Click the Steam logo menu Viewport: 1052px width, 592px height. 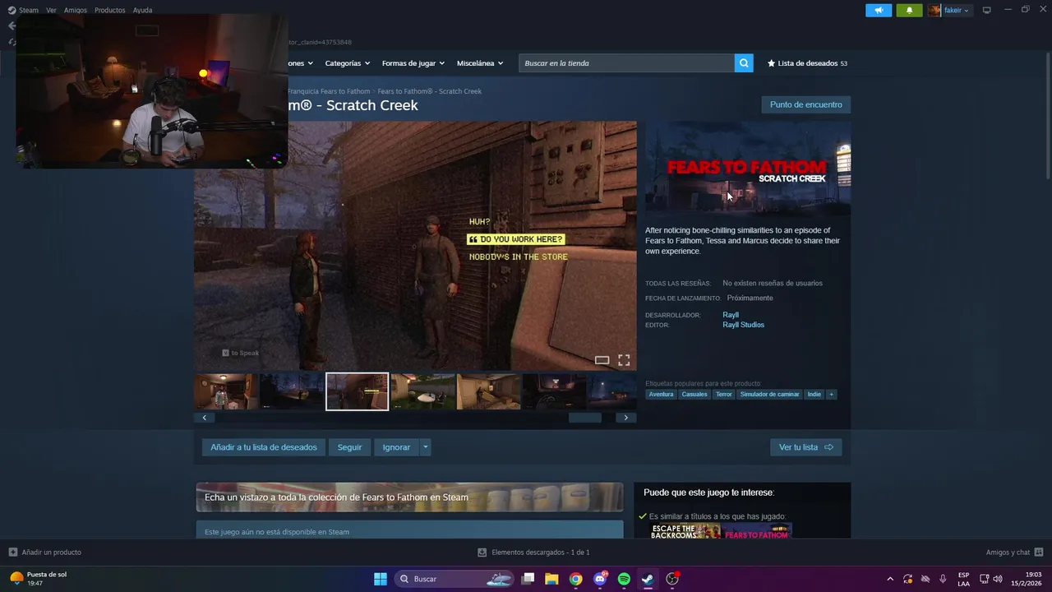[23, 11]
